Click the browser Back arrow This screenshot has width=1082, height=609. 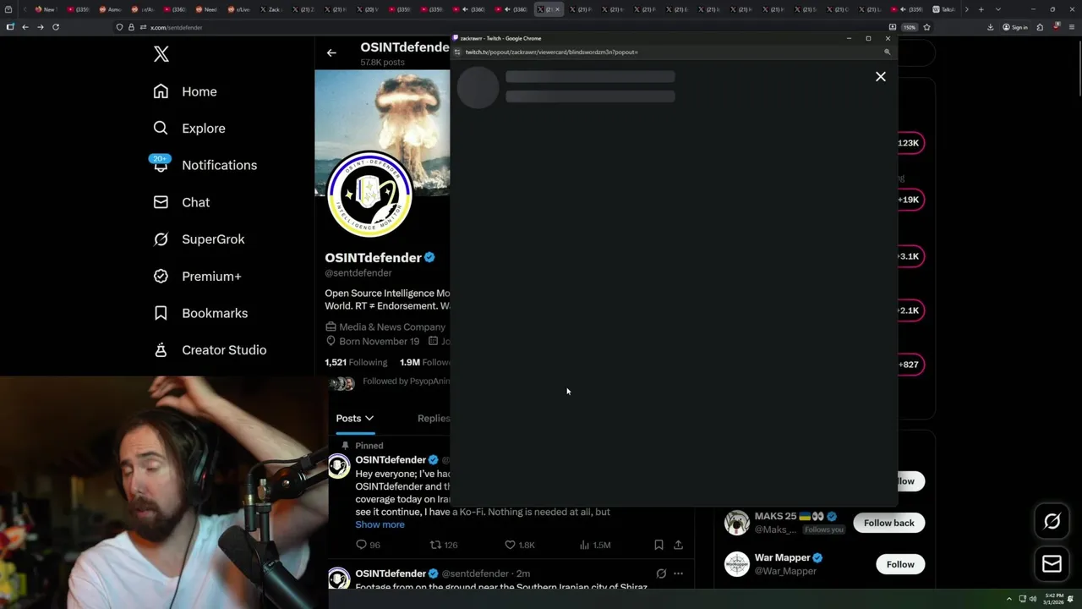click(25, 27)
